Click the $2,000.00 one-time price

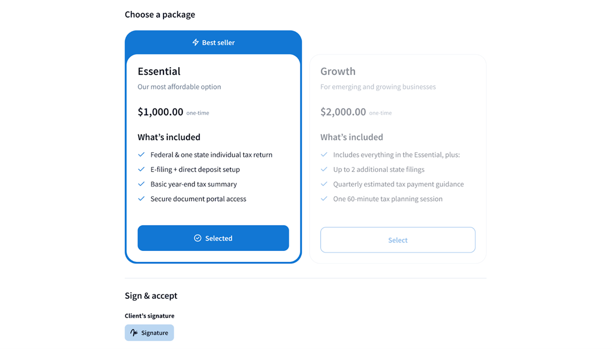[x=343, y=112]
